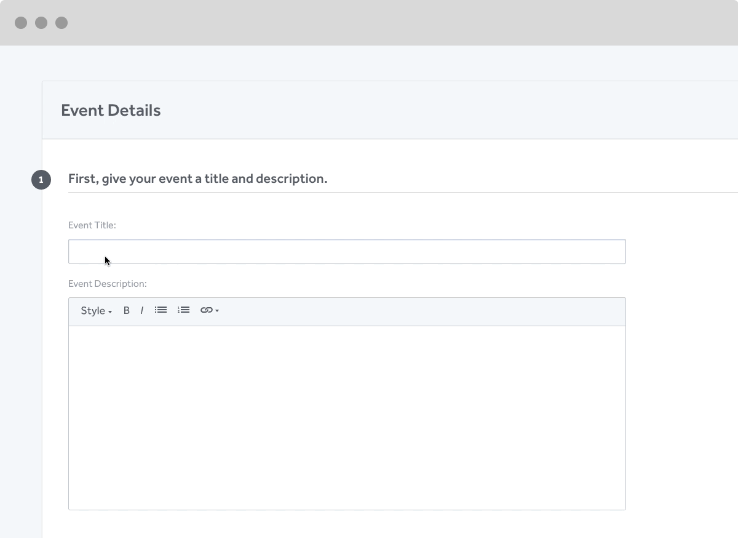The image size is (738, 538).
Task: Toggle italic formatting in the description editor
Action: click(x=141, y=311)
